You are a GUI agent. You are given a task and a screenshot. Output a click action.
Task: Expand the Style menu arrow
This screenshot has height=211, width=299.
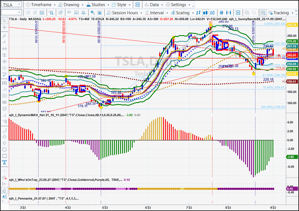tap(130, 5)
